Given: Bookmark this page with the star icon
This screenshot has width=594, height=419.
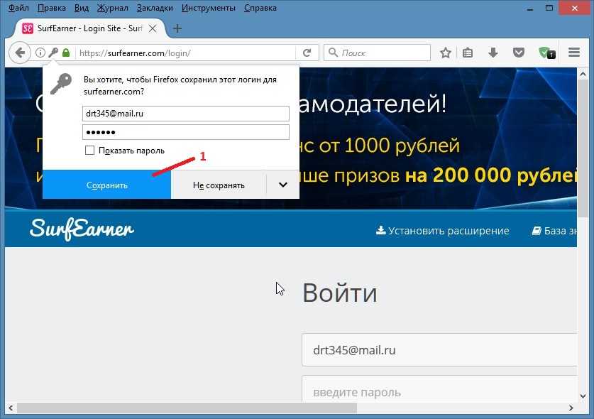Looking at the screenshot, I should point(446,53).
